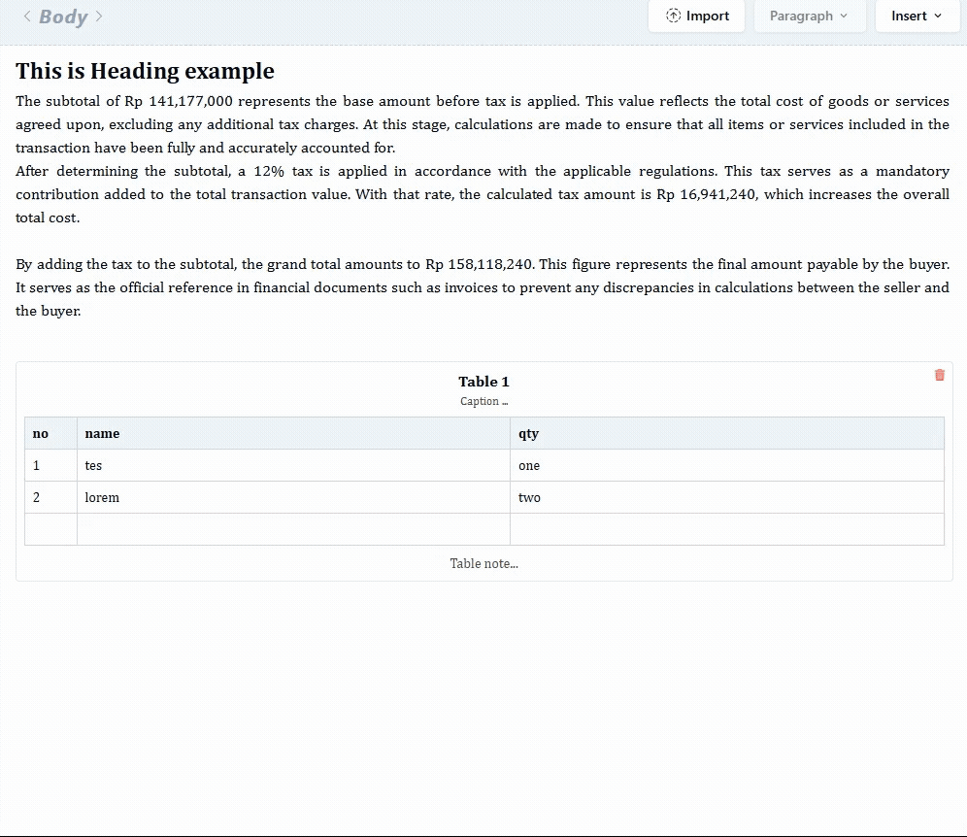Select the 'name' column header cell
Viewport: 967px width, 837px height.
(x=293, y=433)
